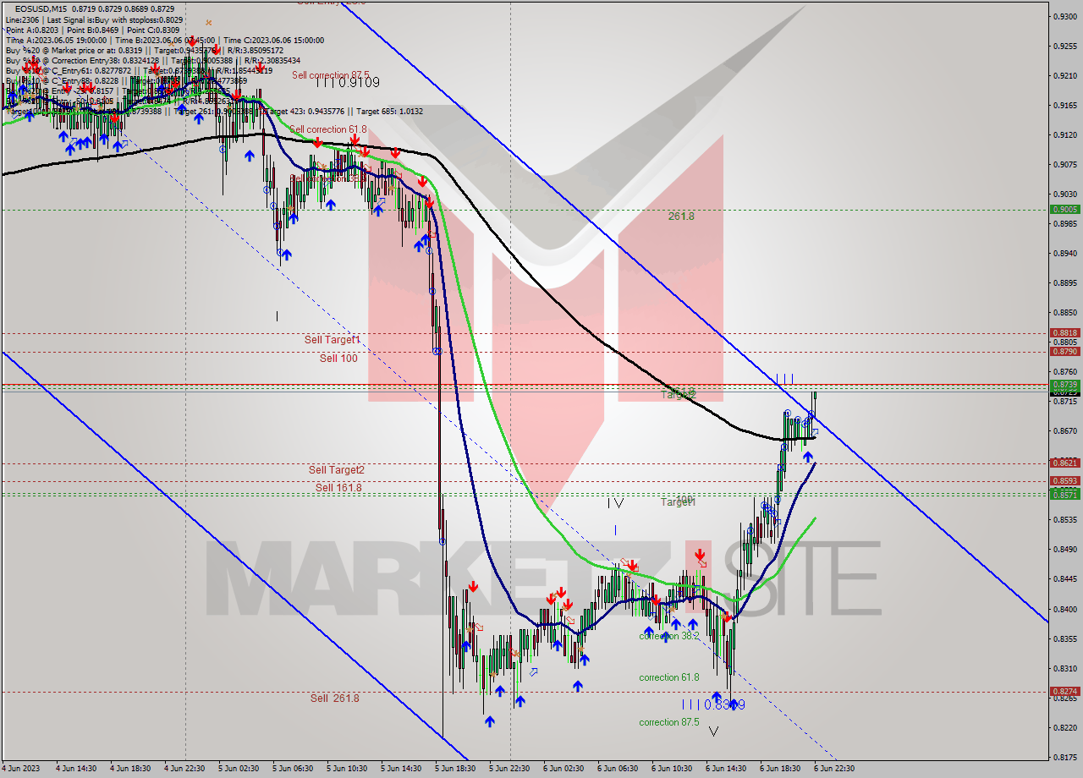1083x778 pixels.
Task: Click the red 0.8790 price tag
Action: (x=1064, y=351)
